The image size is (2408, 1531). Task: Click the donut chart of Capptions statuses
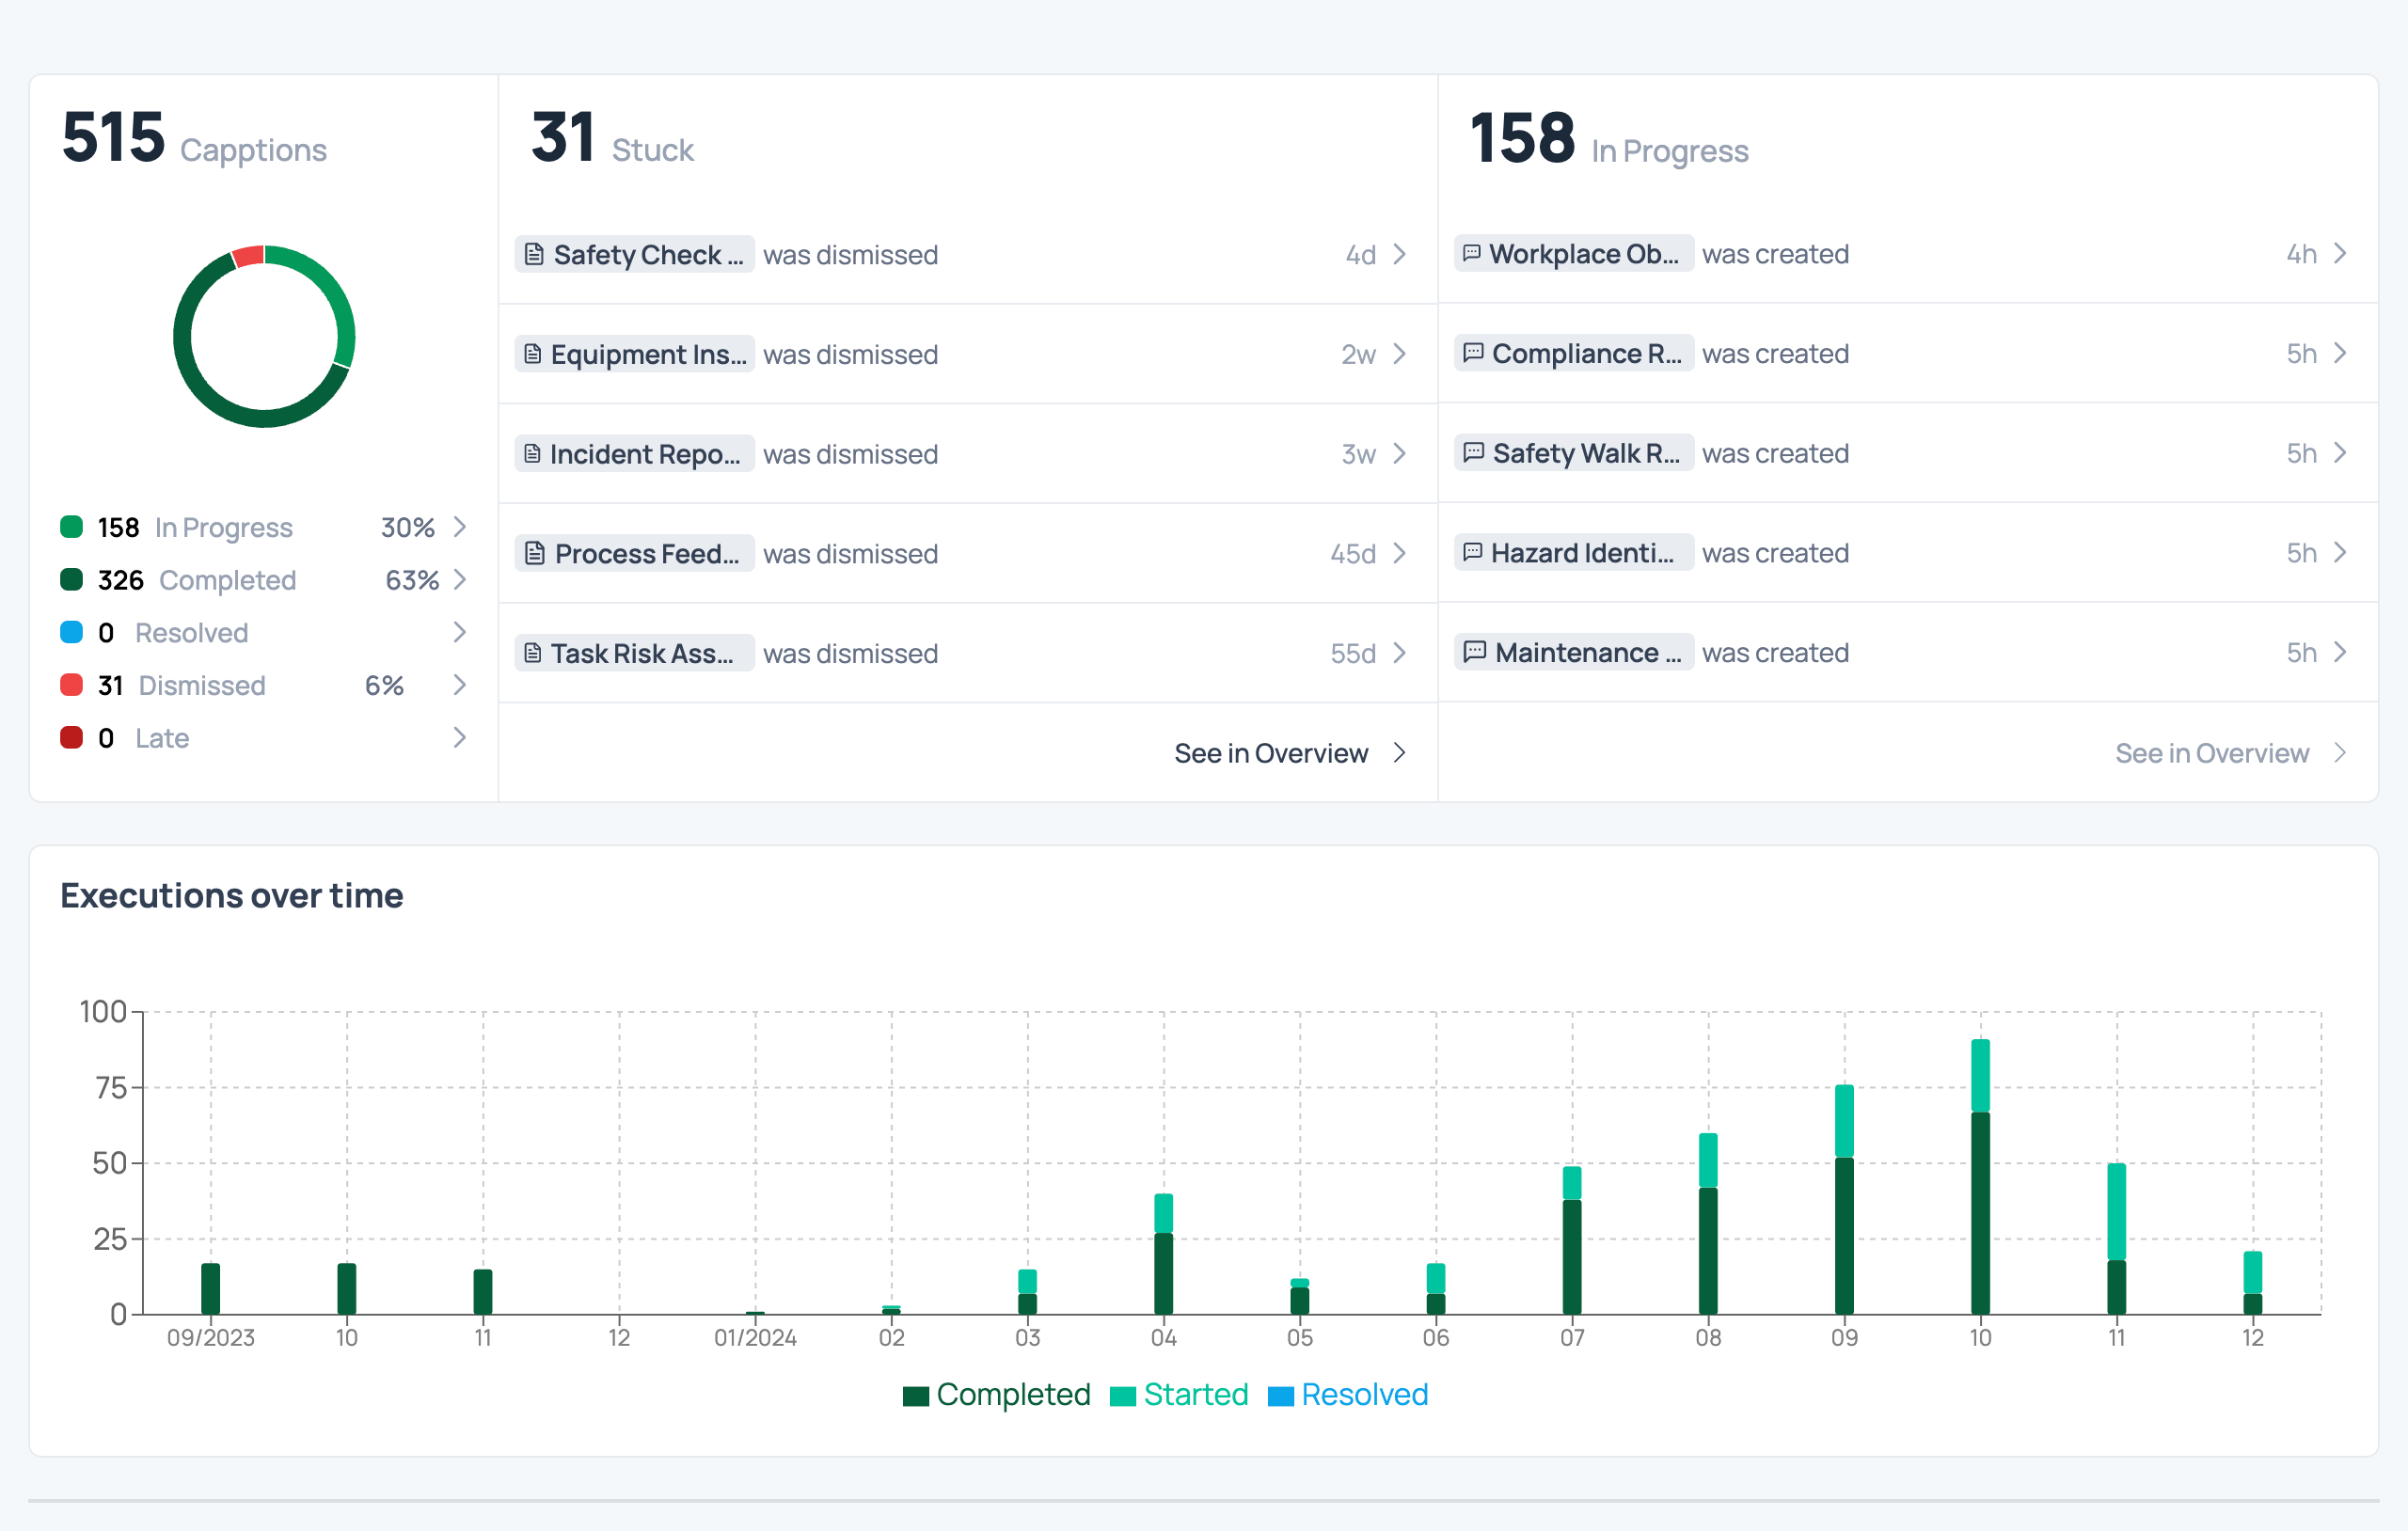(x=264, y=336)
